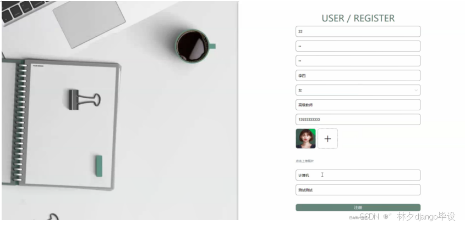Submit the form with the 注册 button
The image size is (465, 225).
click(x=358, y=207)
